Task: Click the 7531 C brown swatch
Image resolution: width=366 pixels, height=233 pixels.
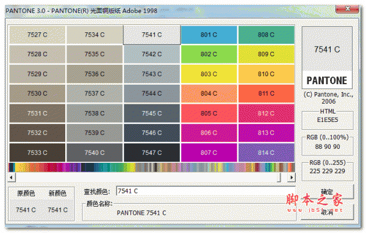Action: [37, 113]
